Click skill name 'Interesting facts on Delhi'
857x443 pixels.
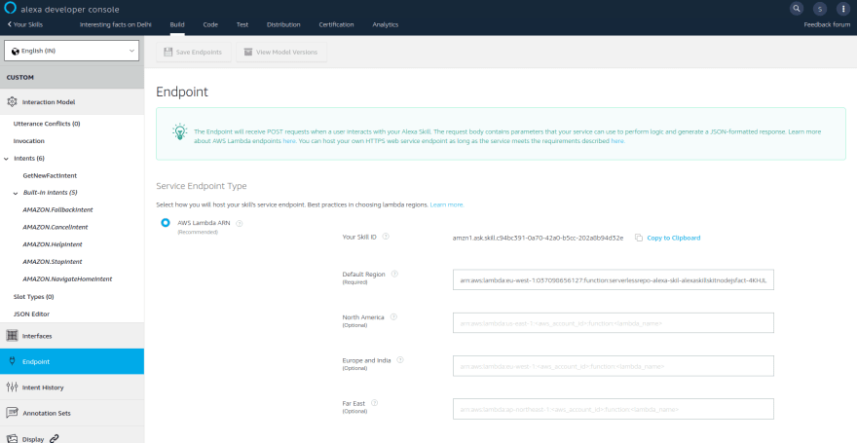pyautogui.click(x=115, y=24)
